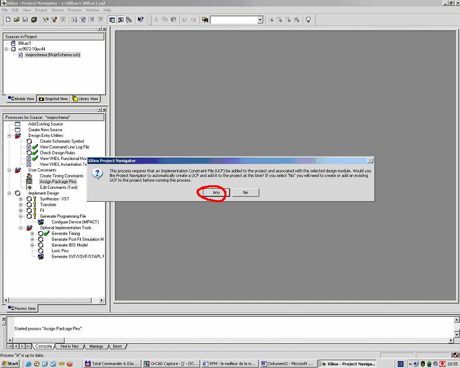Click the light bulb tips icon

coord(308,20)
